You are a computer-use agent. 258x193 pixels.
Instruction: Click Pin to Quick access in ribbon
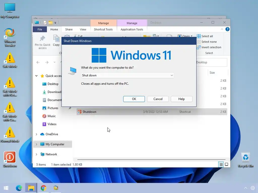point(42,42)
